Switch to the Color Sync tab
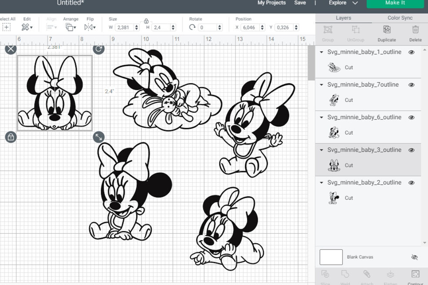 (400, 18)
